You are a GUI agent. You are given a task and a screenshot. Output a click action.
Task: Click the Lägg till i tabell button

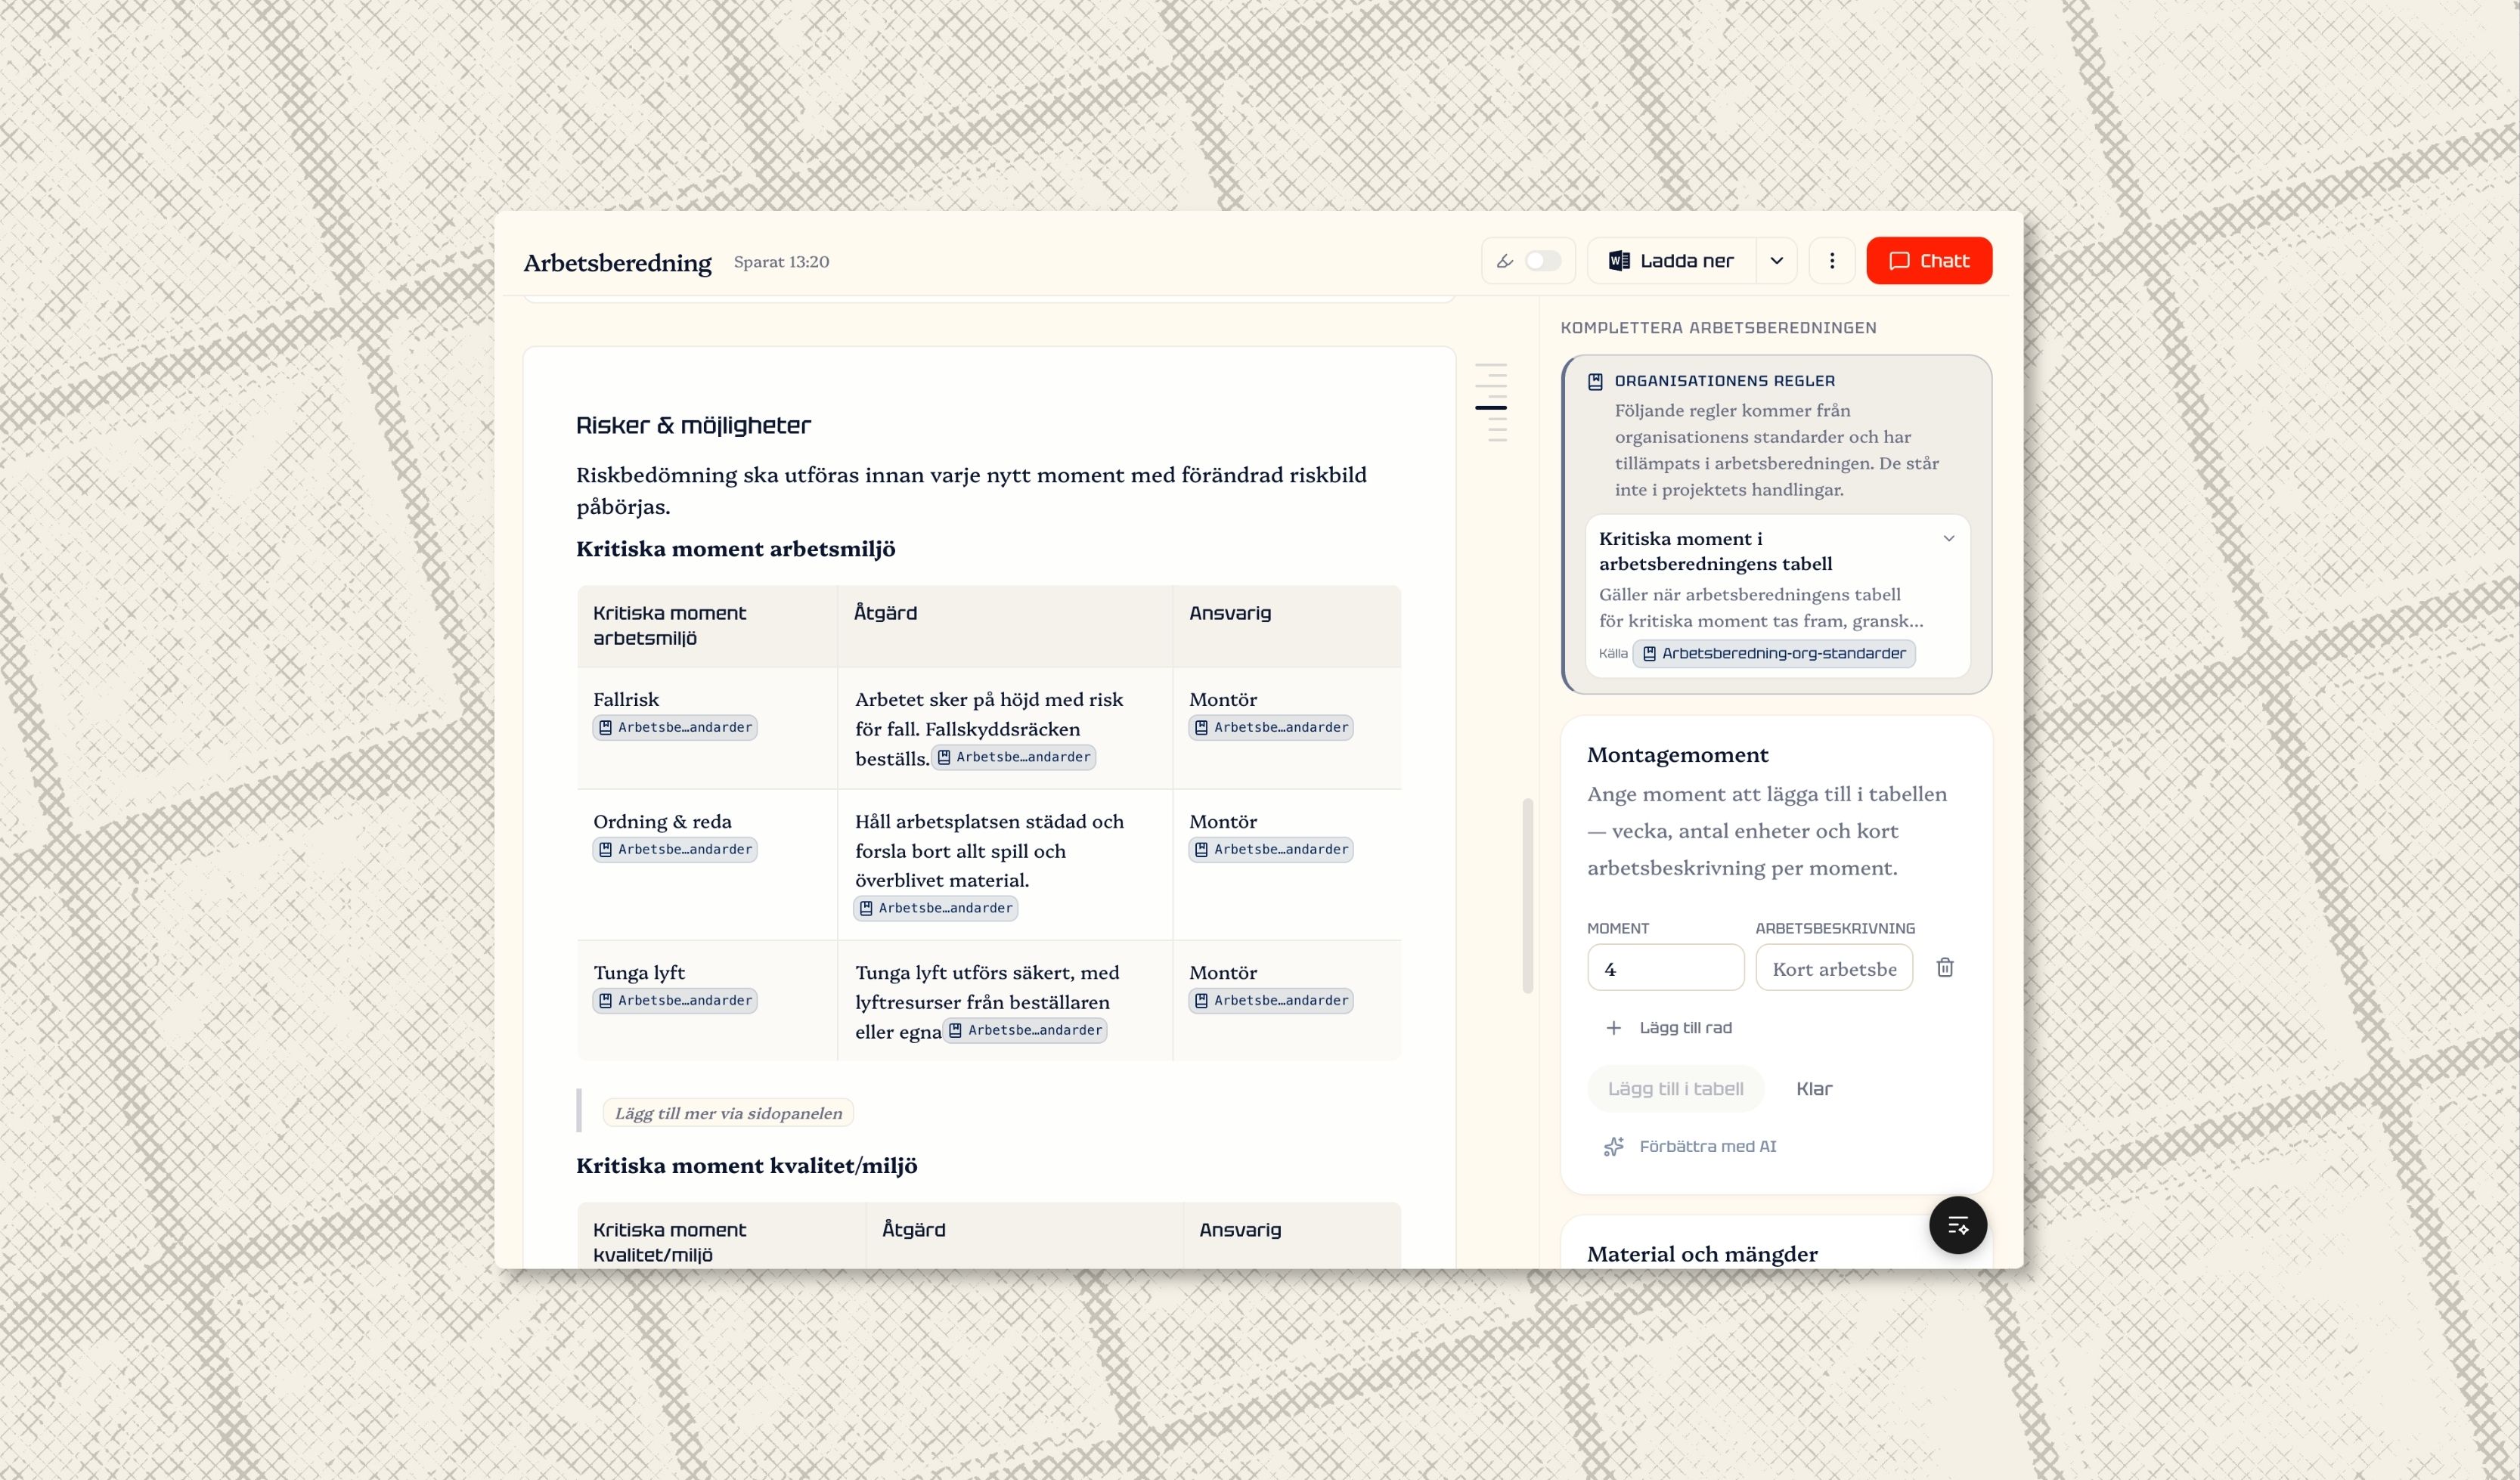pos(1675,1089)
